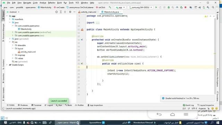Open the Project Structure toolbar icon

[191, 7]
